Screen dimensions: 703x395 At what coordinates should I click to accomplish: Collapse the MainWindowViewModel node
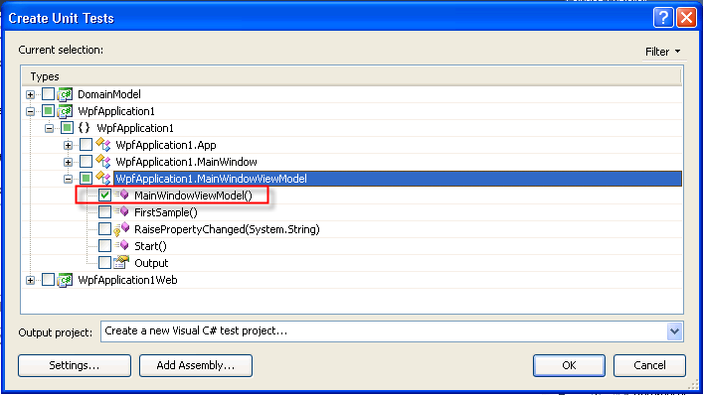[x=68, y=179]
